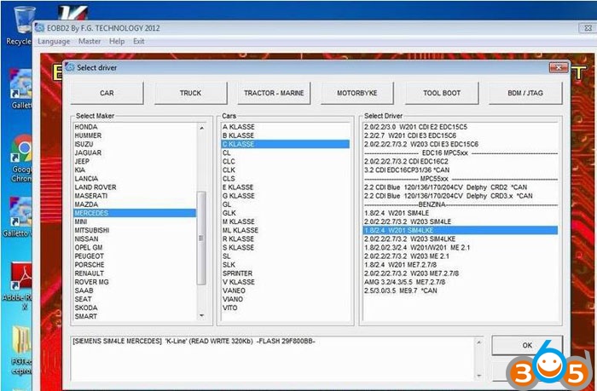Select MERCEDES in the maker list
This screenshot has height=391, width=597.
(135, 213)
